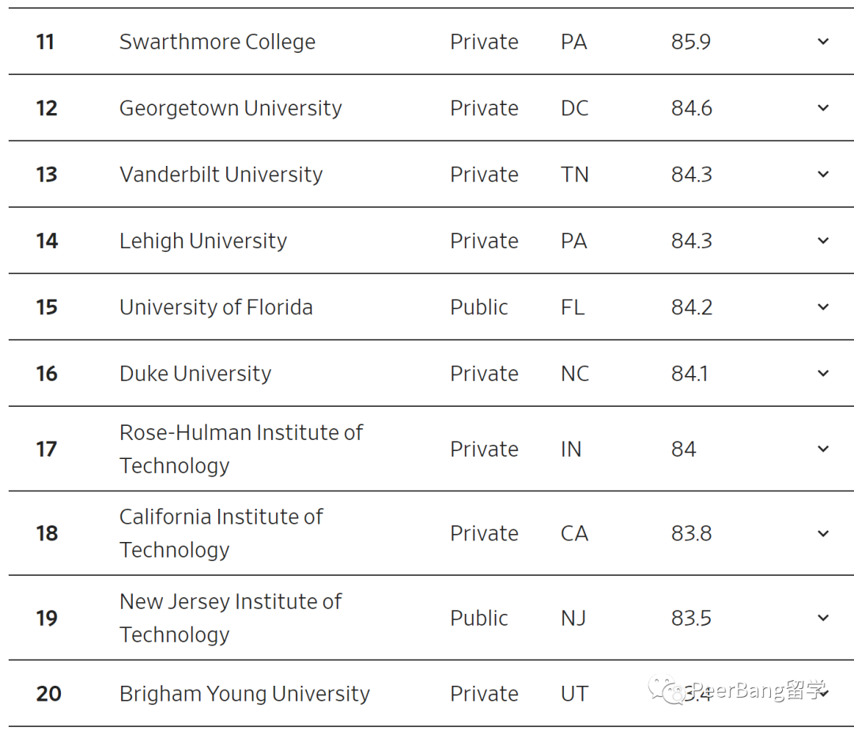This screenshot has height=730, width=854.
Task: Expand the Swarthmore College row chevron
Action: (x=823, y=42)
